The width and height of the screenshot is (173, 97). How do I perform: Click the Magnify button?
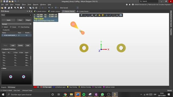[x=28, y=20]
